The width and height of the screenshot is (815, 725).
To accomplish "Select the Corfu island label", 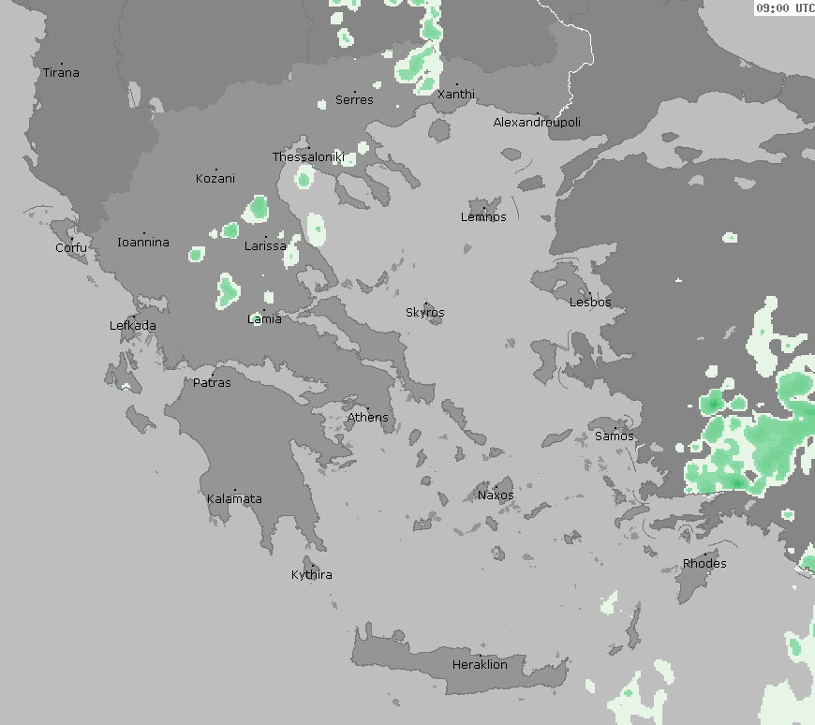I will pos(71,248).
